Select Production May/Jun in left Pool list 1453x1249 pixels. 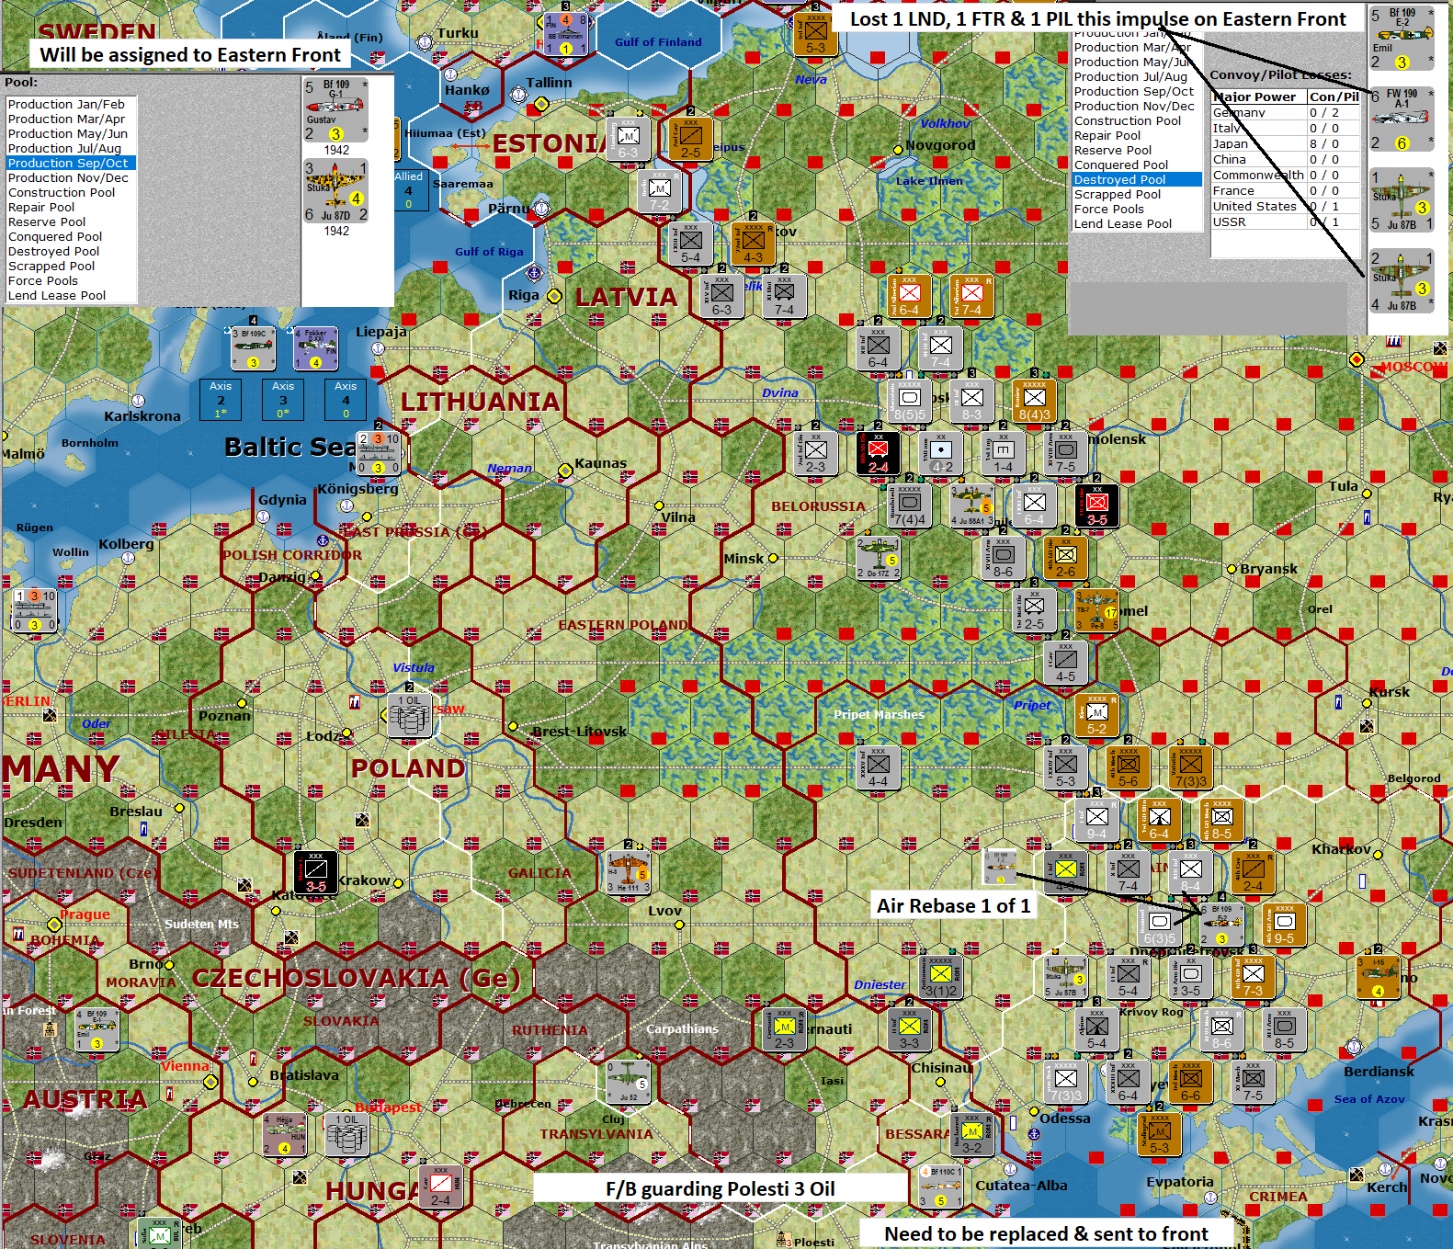(71, 133)
